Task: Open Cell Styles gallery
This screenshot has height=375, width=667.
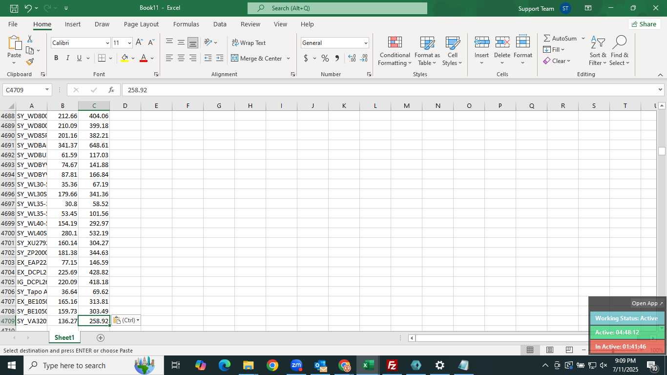Action: (x=452, y=51)
